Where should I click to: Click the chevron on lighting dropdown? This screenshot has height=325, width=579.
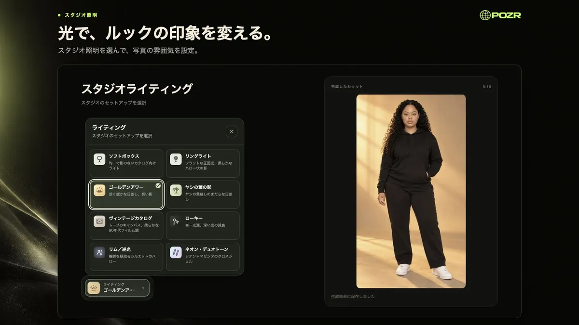143,288
